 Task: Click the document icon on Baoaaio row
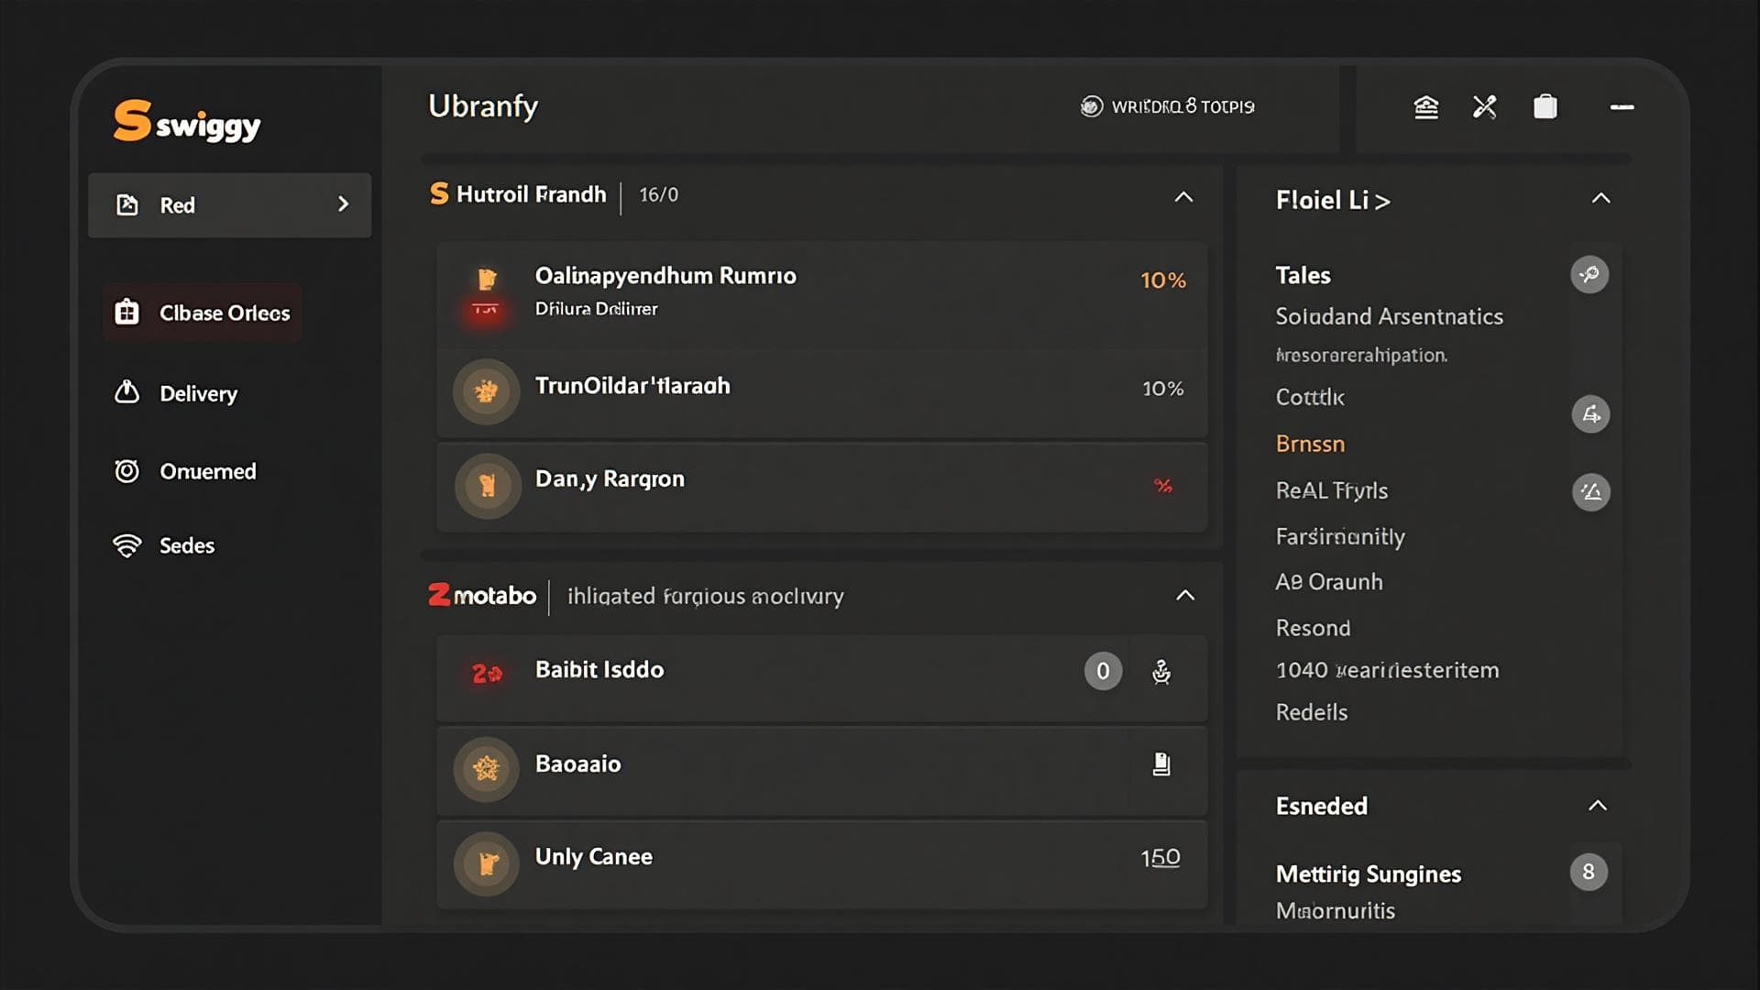(1161, 764)
